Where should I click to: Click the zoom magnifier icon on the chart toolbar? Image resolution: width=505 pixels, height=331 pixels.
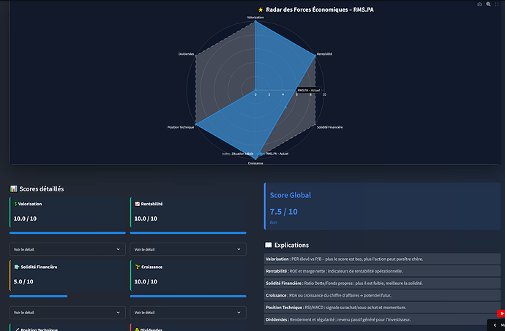[488, 4]
